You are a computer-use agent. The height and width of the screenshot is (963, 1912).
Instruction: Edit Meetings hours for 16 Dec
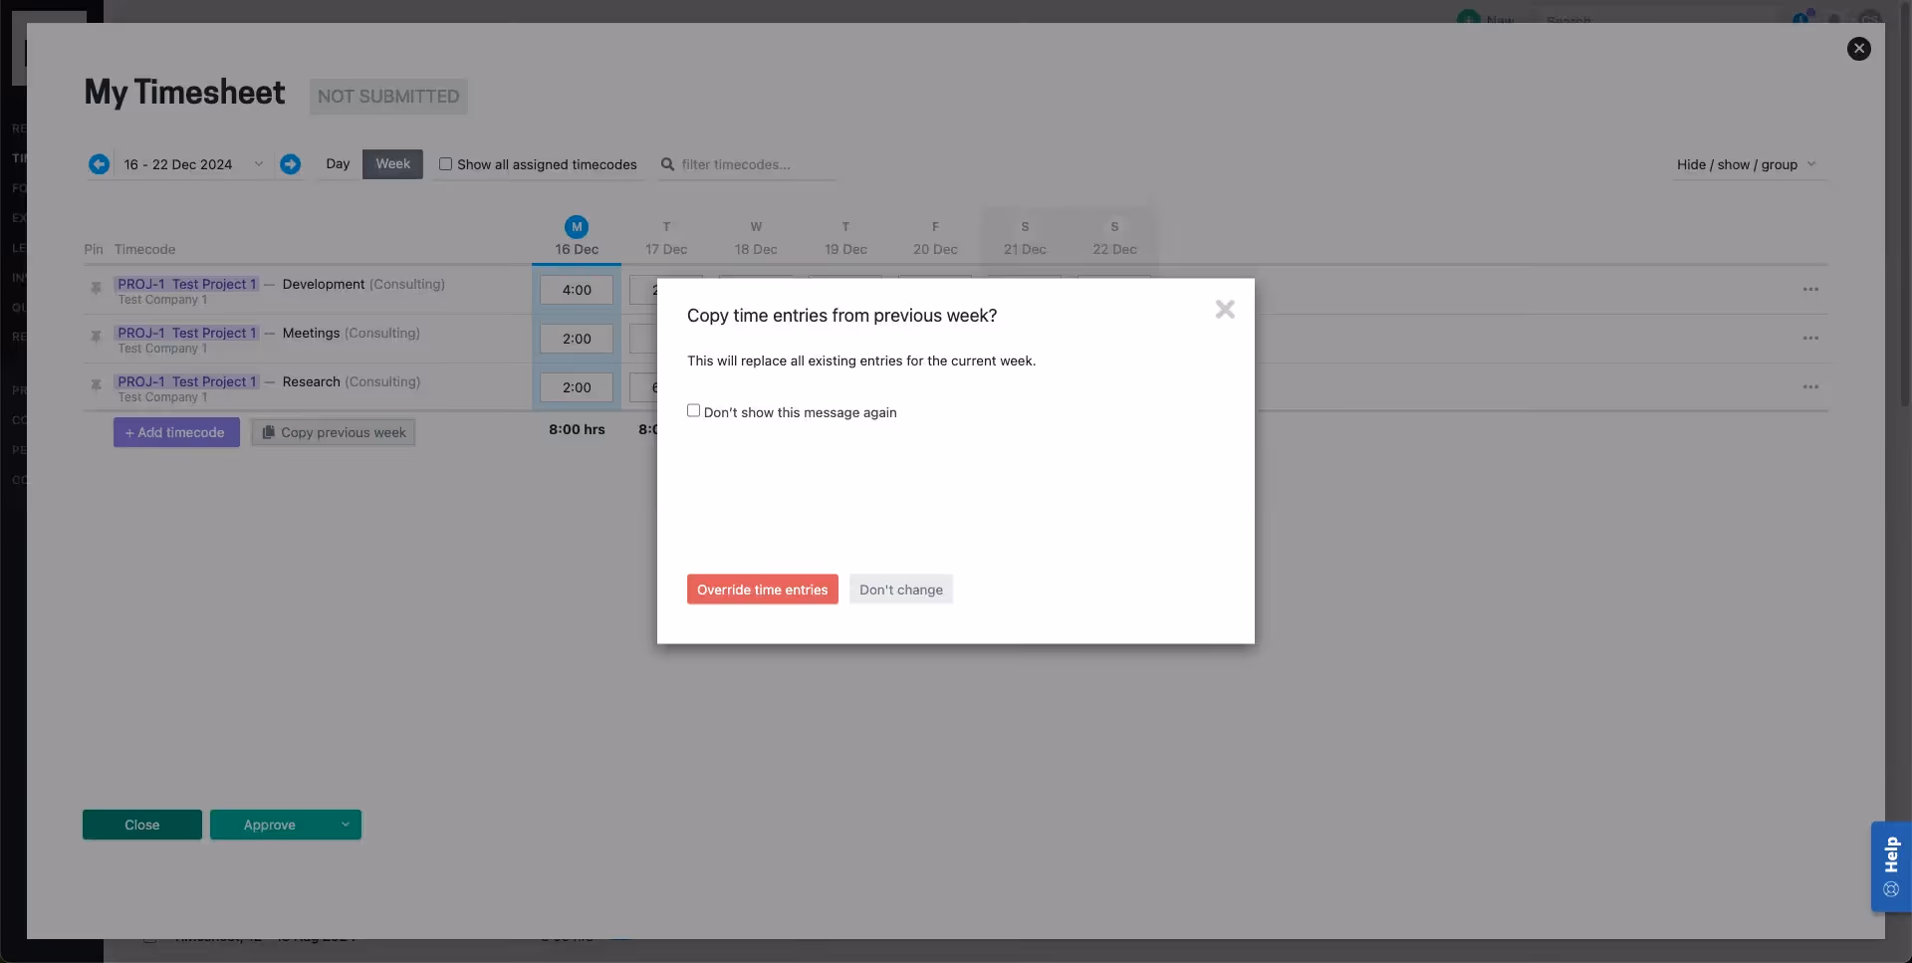tap(577, 339)
